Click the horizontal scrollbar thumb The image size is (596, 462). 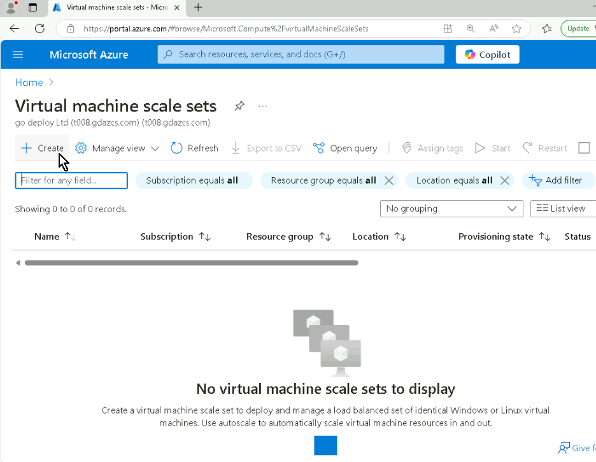click(x=192, y=263)
